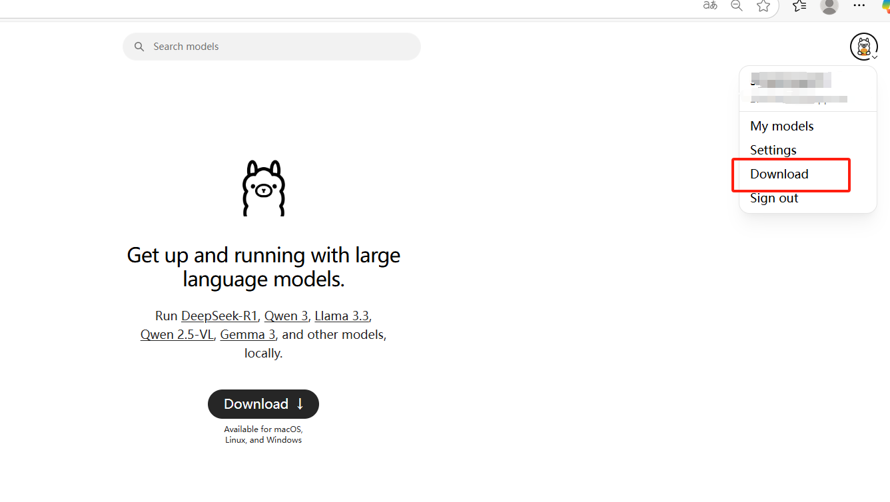Focus the Search models field

[x=272, y=47]
